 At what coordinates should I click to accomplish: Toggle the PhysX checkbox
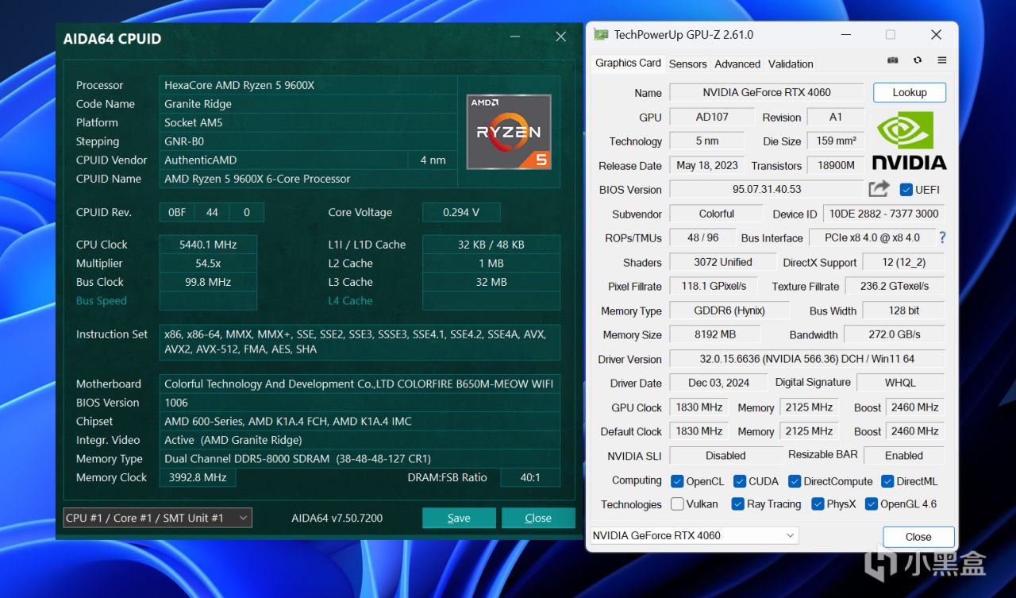[x=818, y=503]
